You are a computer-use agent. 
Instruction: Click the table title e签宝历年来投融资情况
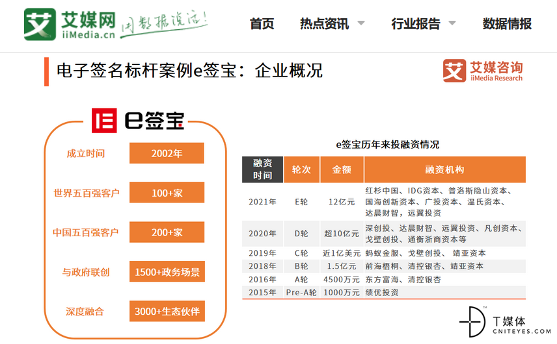pos(388,145)
